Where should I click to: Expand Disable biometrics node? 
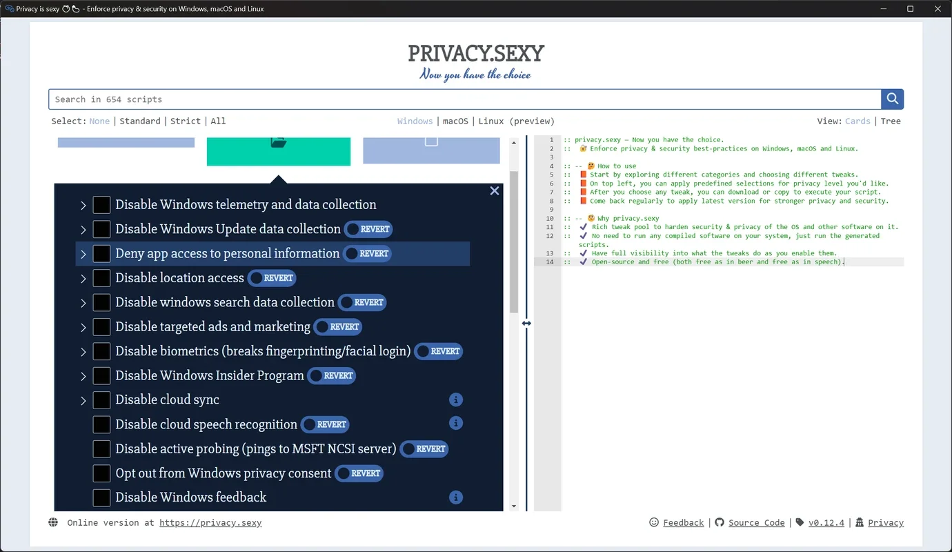pos(83,352)
